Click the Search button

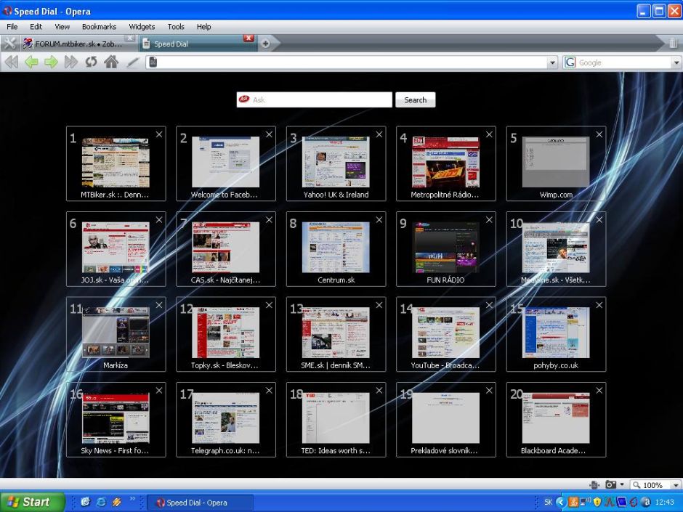(415, 100)
